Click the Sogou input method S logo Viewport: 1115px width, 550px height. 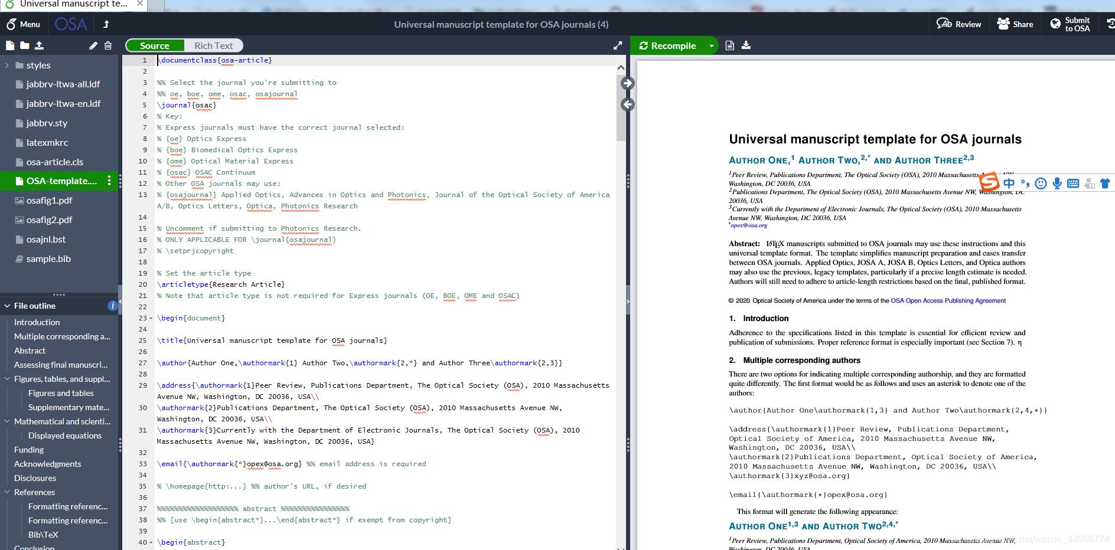click(989, 182)
